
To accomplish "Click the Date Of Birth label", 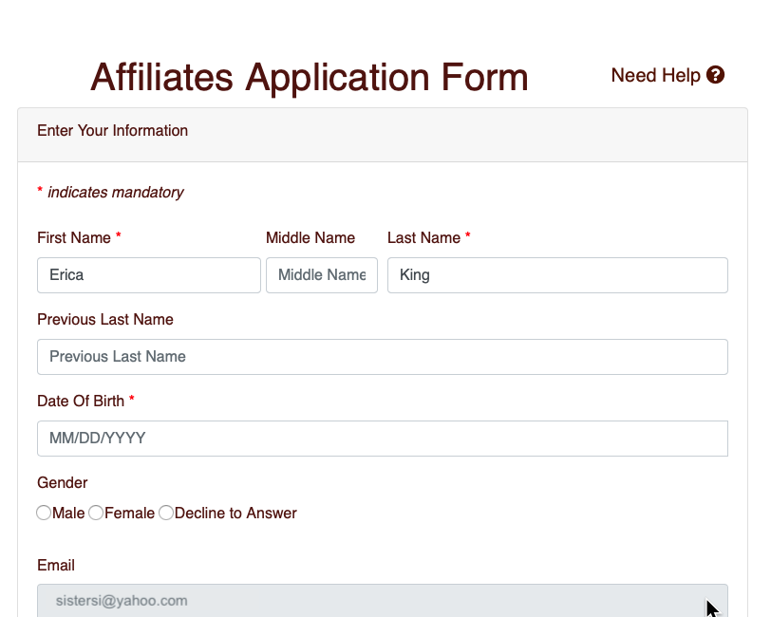I will pyautogui.click(x=81, y=402).
